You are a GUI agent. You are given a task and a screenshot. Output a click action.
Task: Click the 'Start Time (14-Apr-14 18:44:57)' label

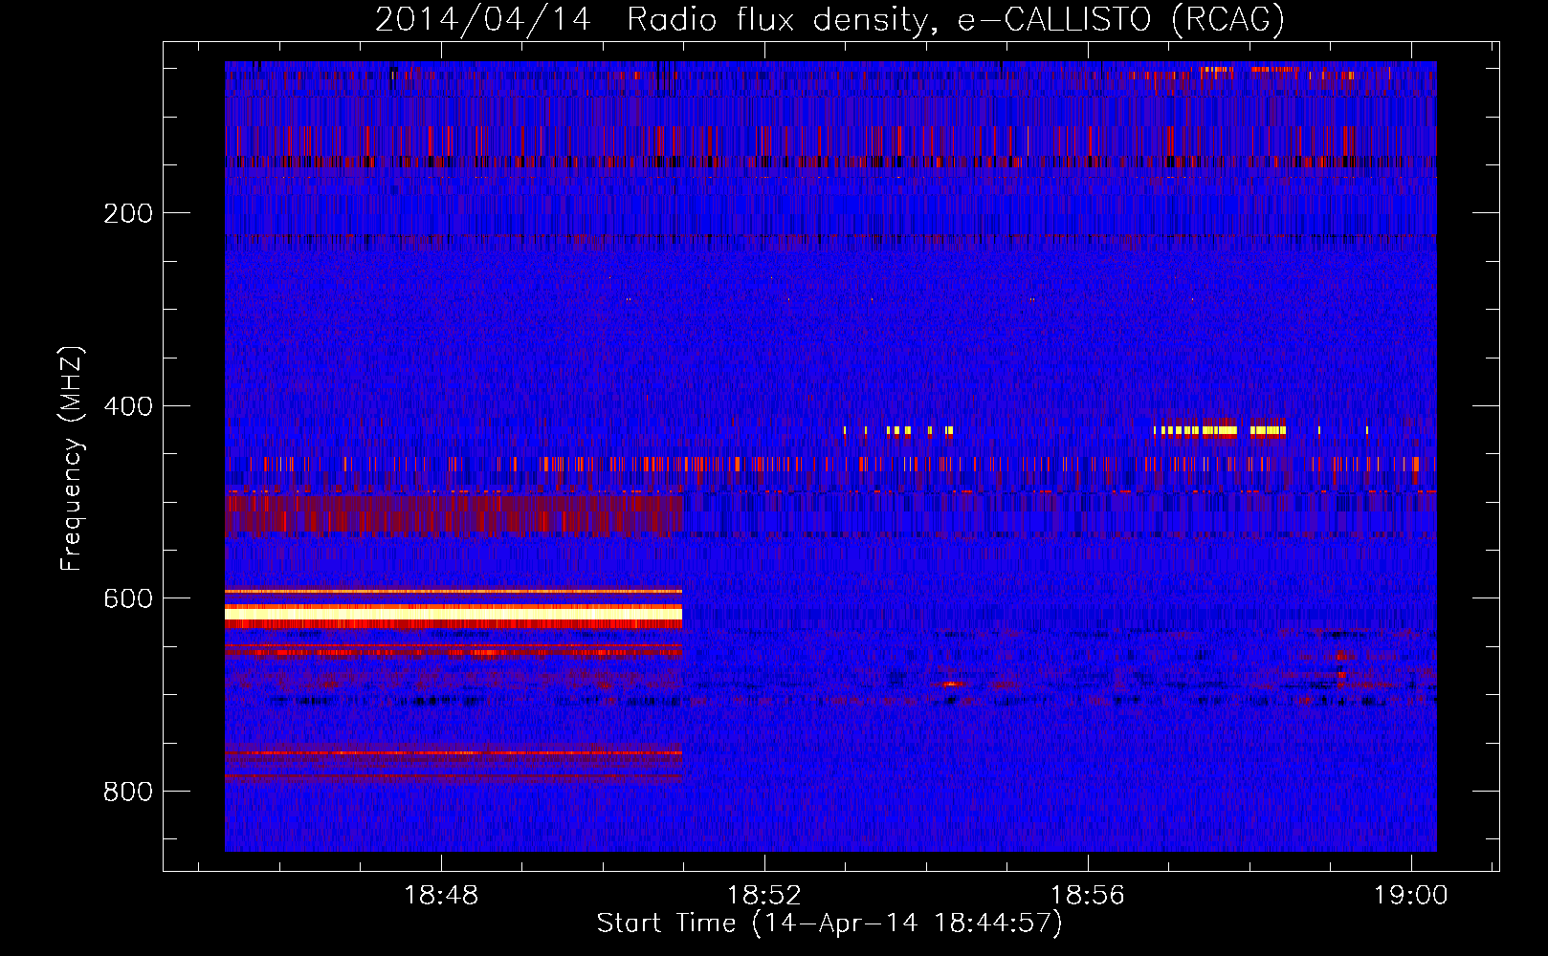point(829,923)
